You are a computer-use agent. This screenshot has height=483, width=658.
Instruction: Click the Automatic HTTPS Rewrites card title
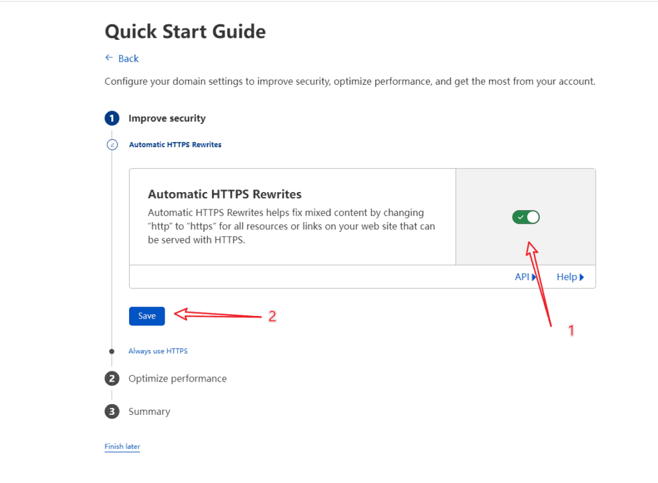[224, 194]
